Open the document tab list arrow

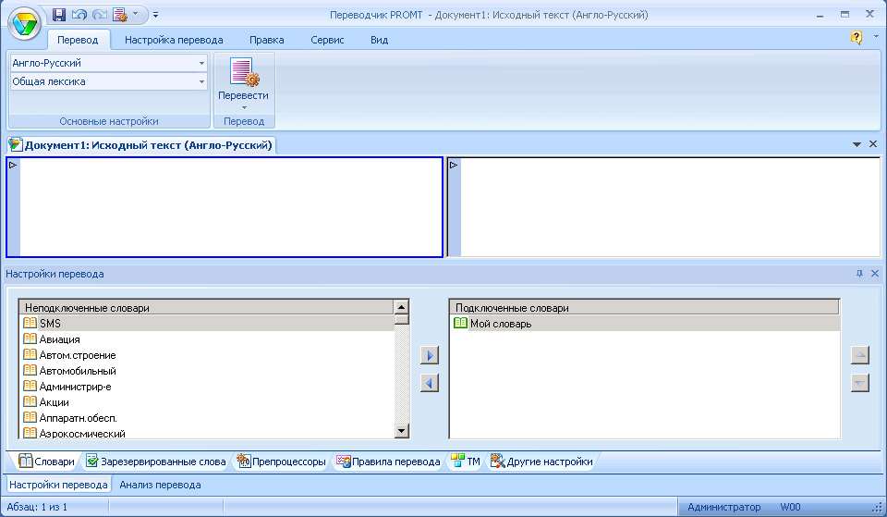(x=857, y=145)
